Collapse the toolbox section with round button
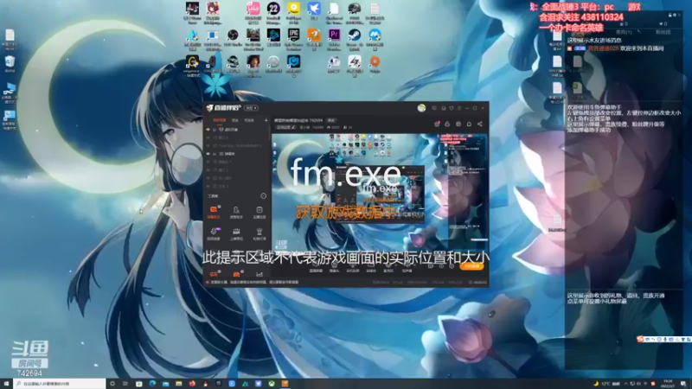Viewport: 692px width, 389px height. (264, 196)
